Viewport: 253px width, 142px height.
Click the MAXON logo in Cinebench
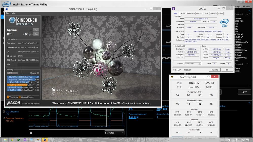[14, 103]
